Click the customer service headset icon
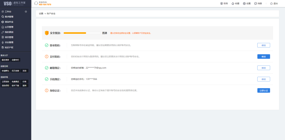 [x=36, y=3]
